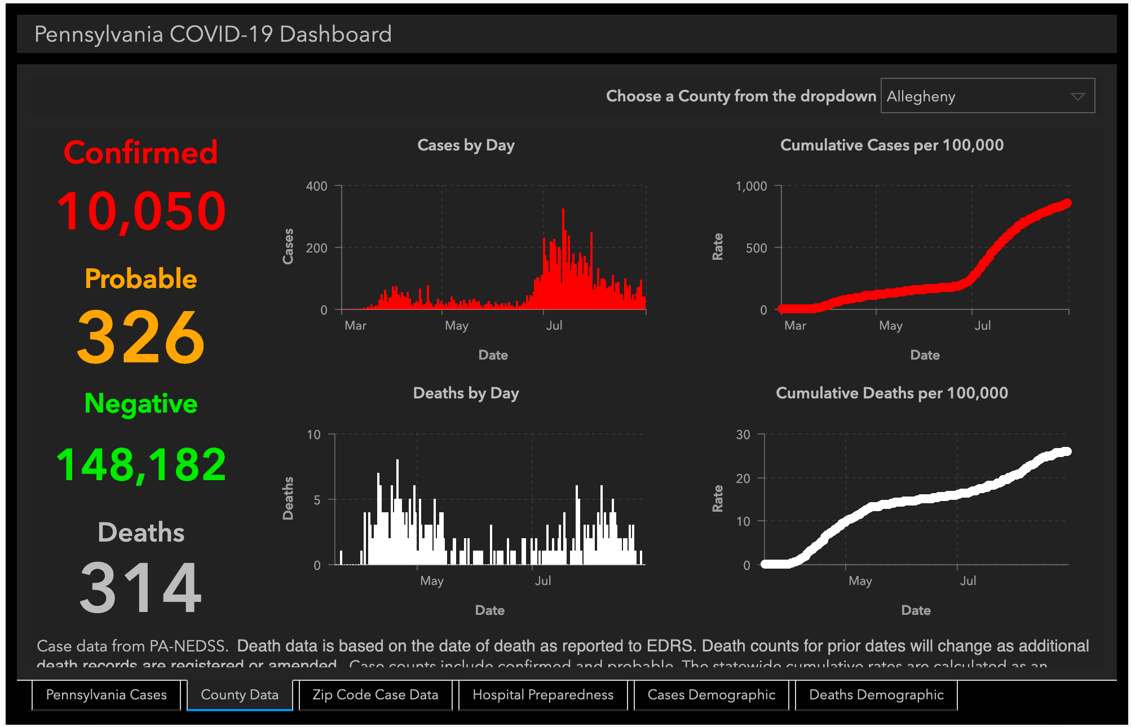Viewport: 1131px width, 727px height.
Task: Open the Cases Demographic tab
Action: (712, 695)
